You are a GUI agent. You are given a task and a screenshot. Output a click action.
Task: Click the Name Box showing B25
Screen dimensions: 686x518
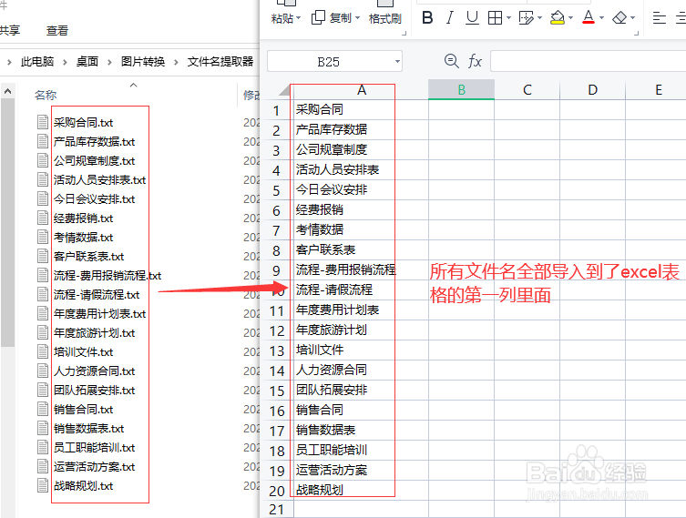tap(328, 62)
